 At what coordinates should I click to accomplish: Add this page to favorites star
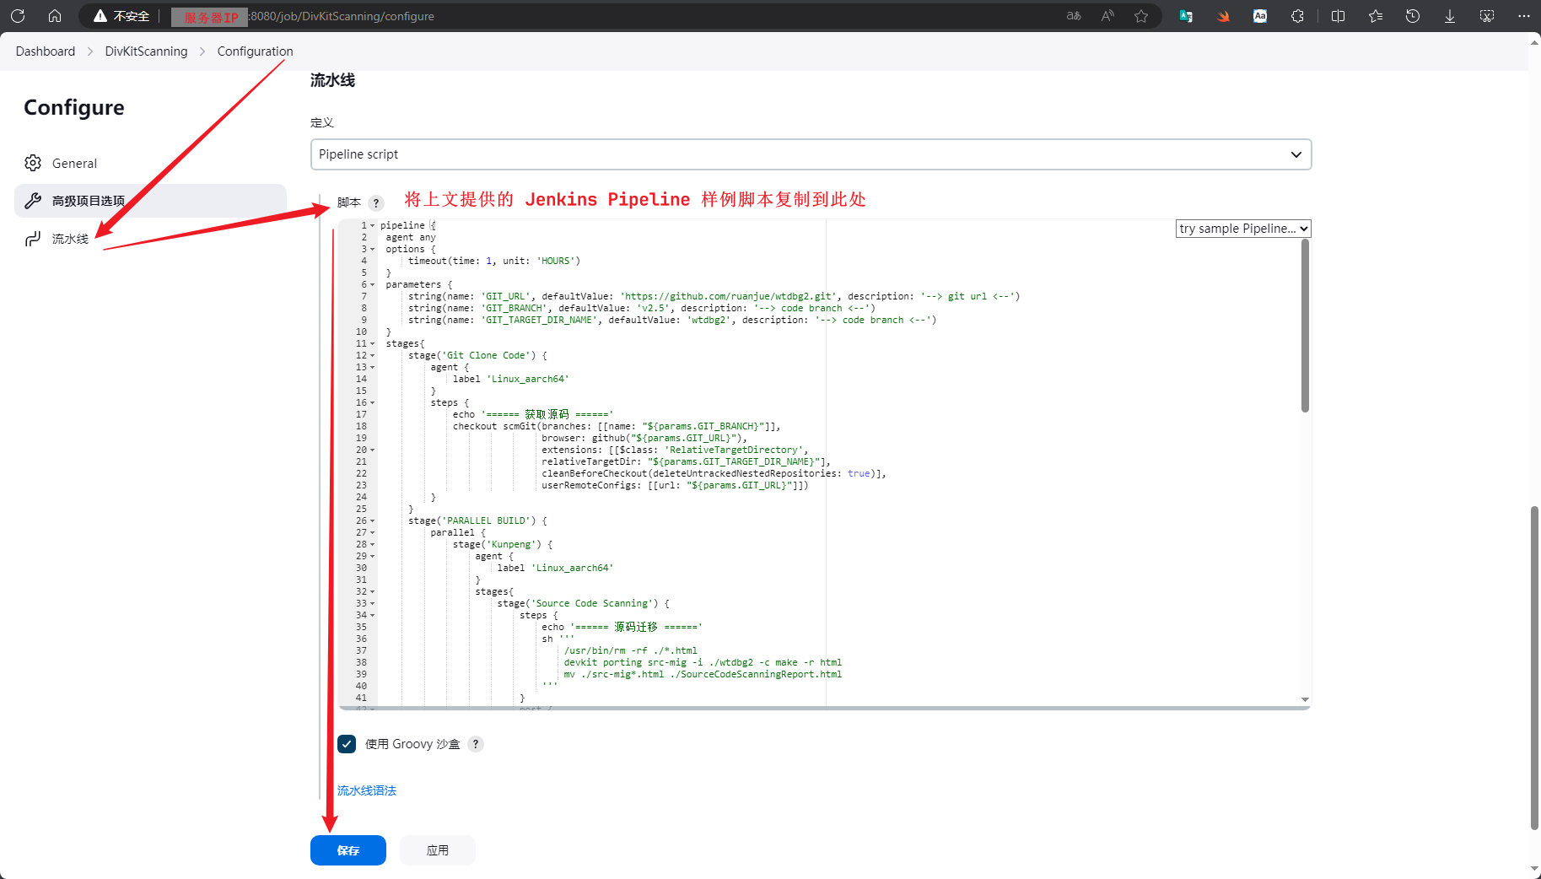coord(1141,16)
